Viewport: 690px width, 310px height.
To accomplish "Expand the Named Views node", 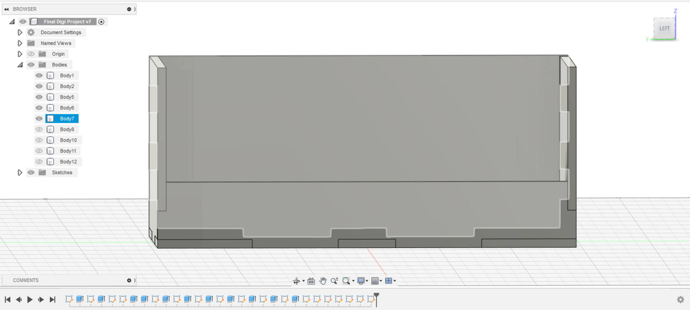I will coord(20,43).
